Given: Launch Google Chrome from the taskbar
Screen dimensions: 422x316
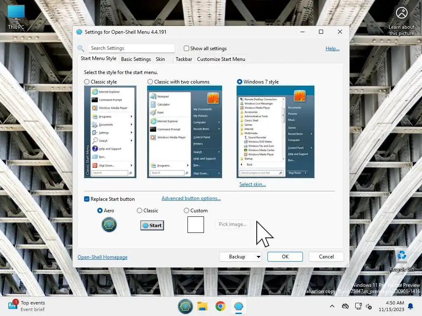Looking at the screenshot, I should tap(220, 306).
